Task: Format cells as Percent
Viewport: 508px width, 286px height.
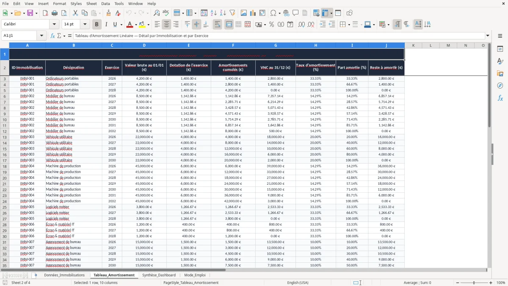Action: coord(271,25)
